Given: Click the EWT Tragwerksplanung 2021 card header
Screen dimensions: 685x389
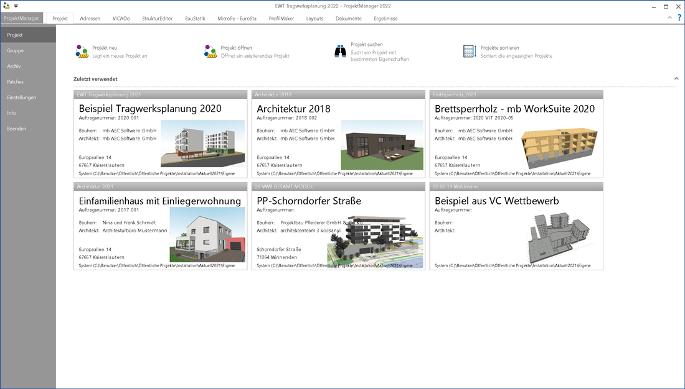Looking at the screenshot, I should coord(160,94).
